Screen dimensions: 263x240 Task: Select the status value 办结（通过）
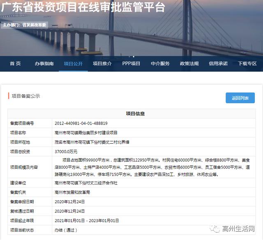pos(66,230)
